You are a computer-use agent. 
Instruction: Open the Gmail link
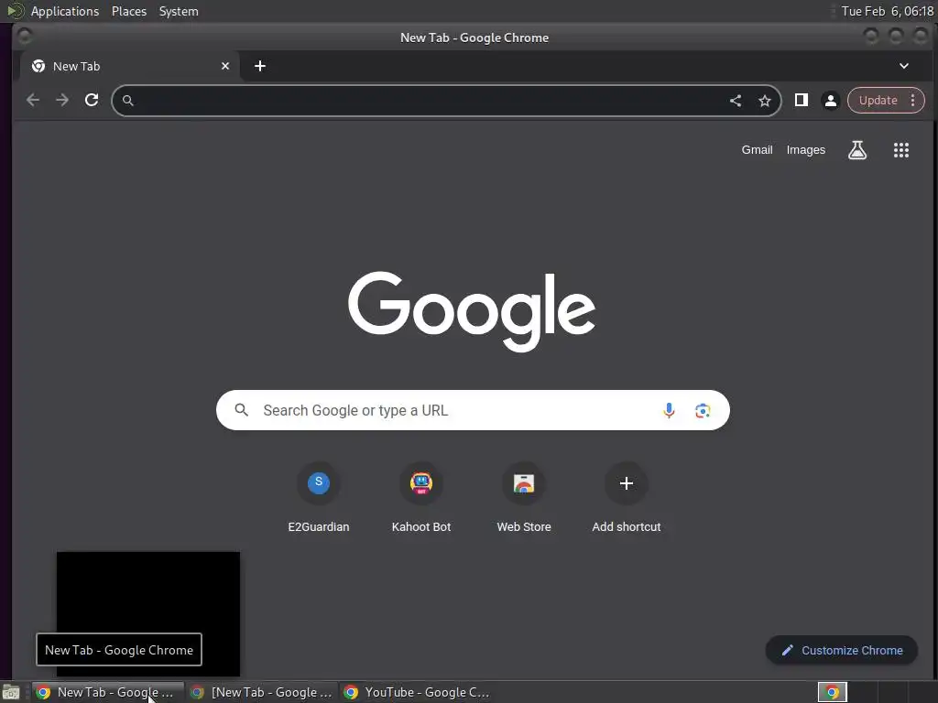coord(757,150)
